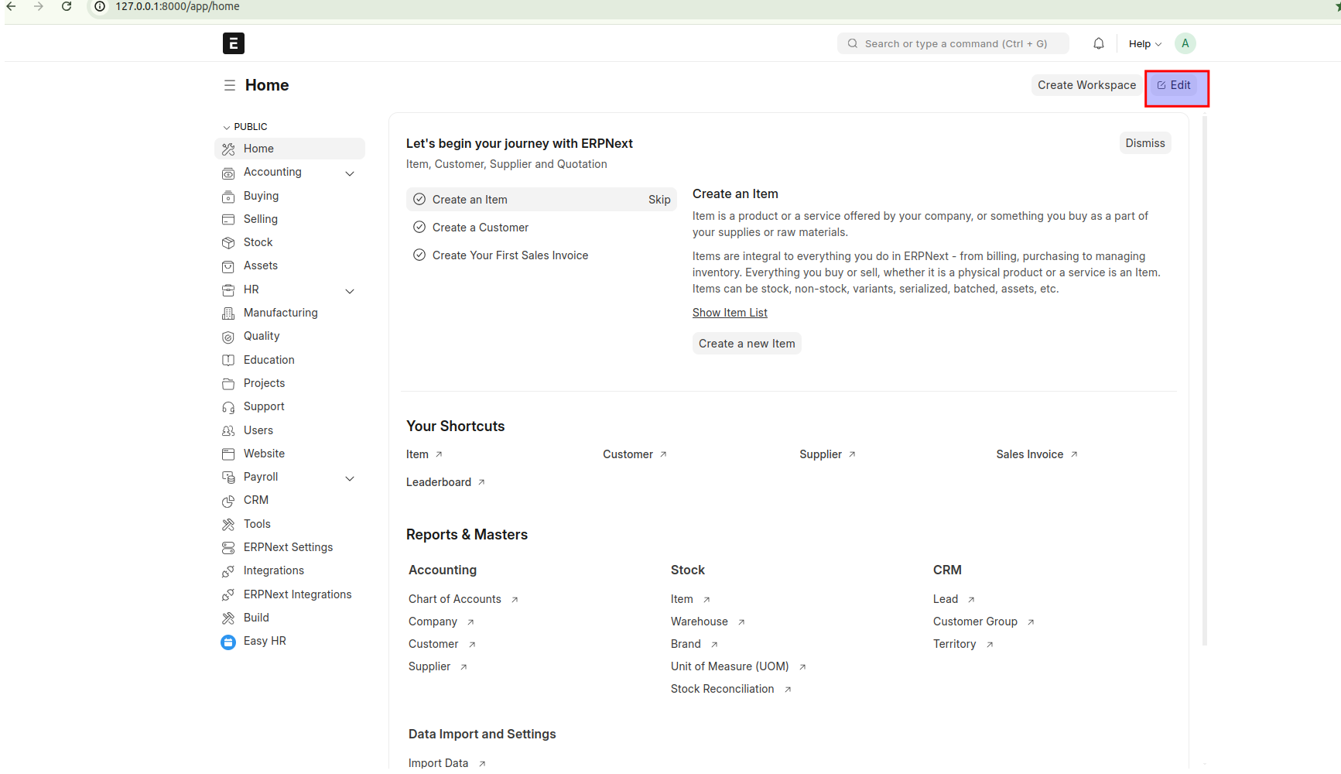Dismiss the onboarding panel
This screenshot has height=774, width=1341.
(1144, 143)
